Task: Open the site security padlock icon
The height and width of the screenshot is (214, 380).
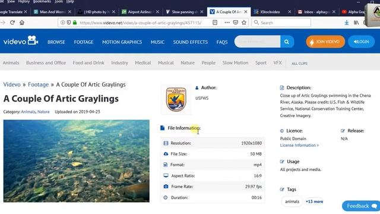Action: [75, 23]
